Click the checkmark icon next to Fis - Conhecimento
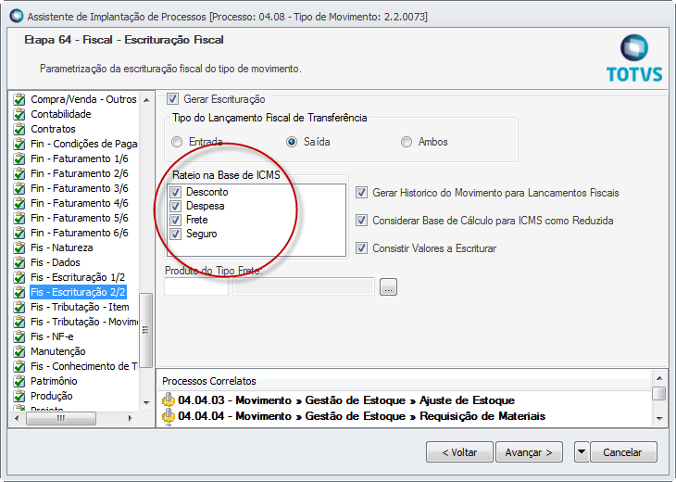 pos(19,366)
